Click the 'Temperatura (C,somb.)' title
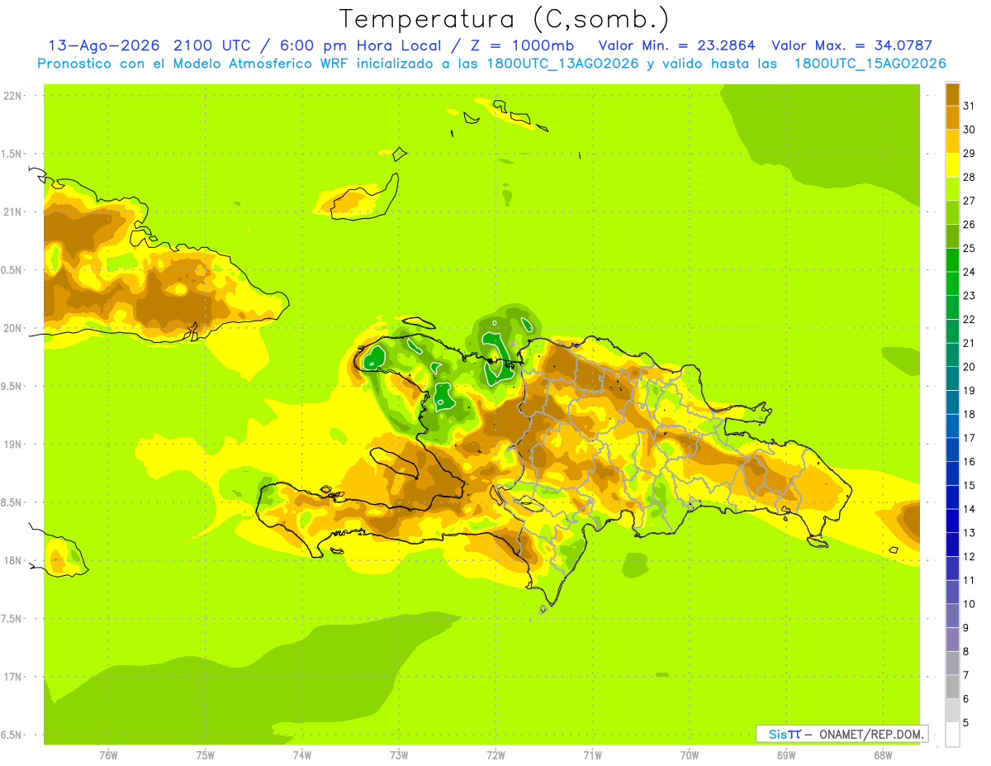 pyautogui.click(x=504, y=19)
